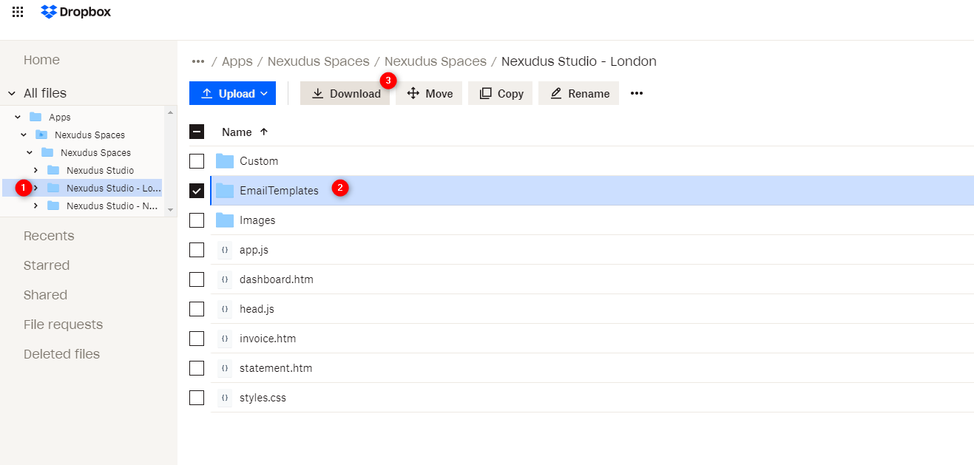Click the statement.htm file icon
Screen dimensions: 974x465
[x=225, y=368]
